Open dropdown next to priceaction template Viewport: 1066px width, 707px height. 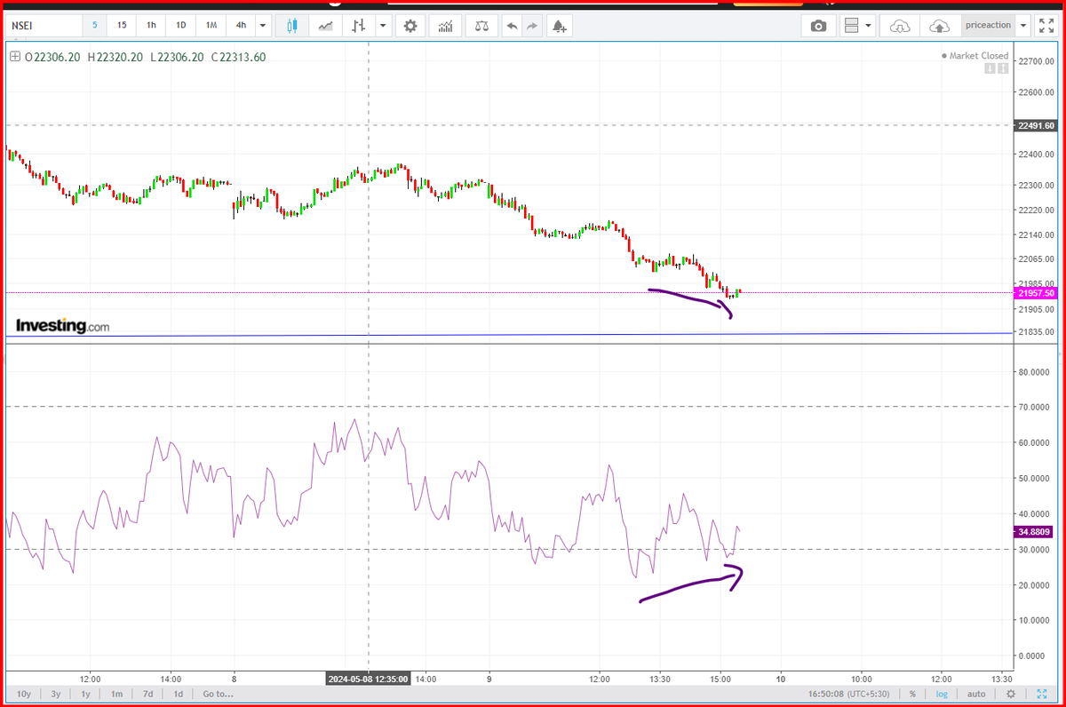click(x=1024, y=26)
